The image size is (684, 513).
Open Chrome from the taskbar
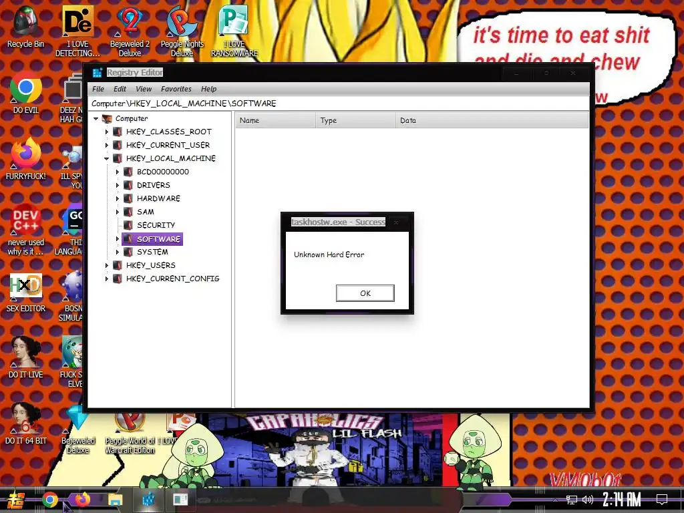(x=49, y=500)
